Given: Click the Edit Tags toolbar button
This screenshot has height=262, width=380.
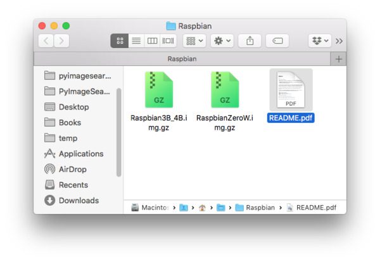Looking at the screenshot, I should pos(277,41).
